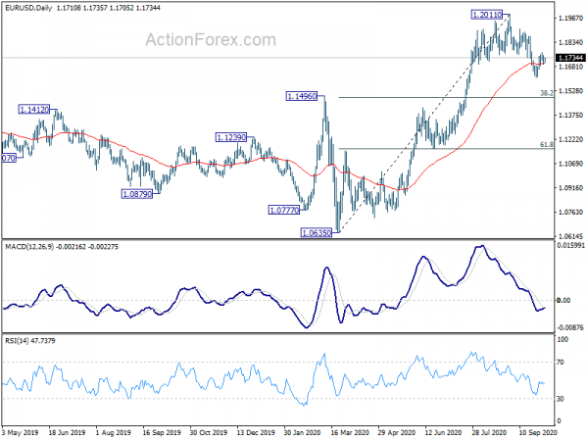The height and width of the screenshot is (441, 588).
Task: Click the 1.14120 price label
Action: [x=33, y=110]
